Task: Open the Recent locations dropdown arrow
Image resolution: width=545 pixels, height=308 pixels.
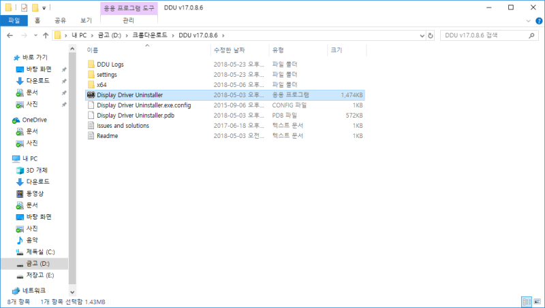Action: coord(35,35)
